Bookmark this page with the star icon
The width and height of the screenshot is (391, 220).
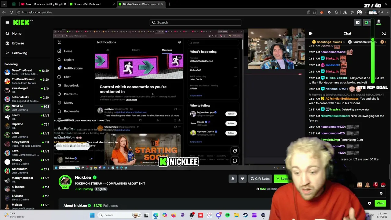(x=314, y=12)
